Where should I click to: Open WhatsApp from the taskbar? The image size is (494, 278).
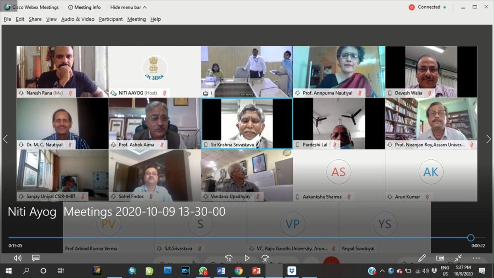[203, 271]
